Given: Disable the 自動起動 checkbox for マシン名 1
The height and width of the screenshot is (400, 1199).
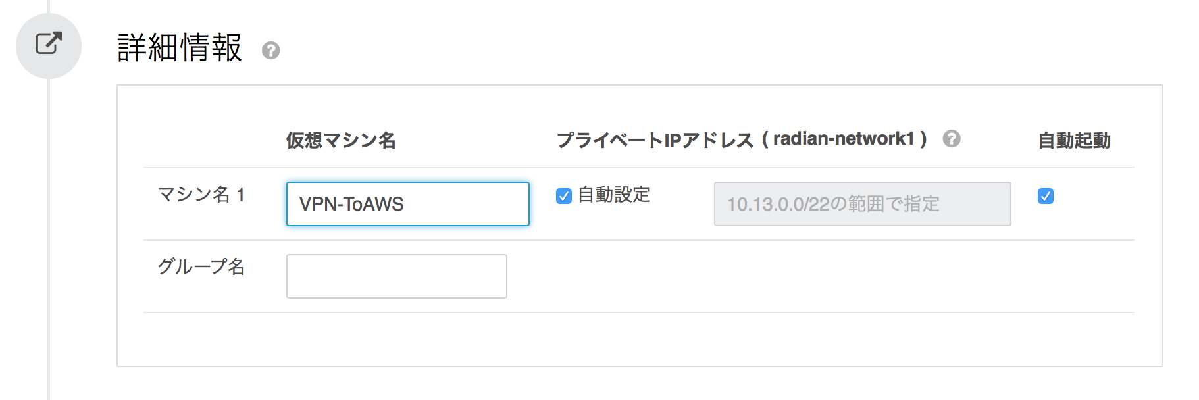Looking at the screenshot, I should [x=1046, y=195].
